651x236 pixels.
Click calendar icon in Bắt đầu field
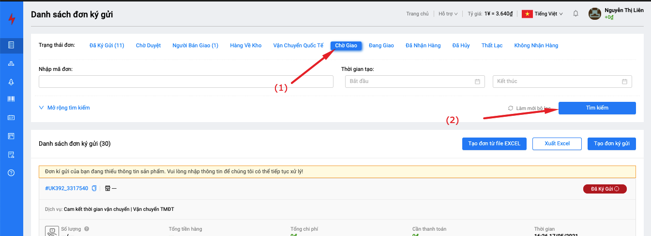point(477,81)
